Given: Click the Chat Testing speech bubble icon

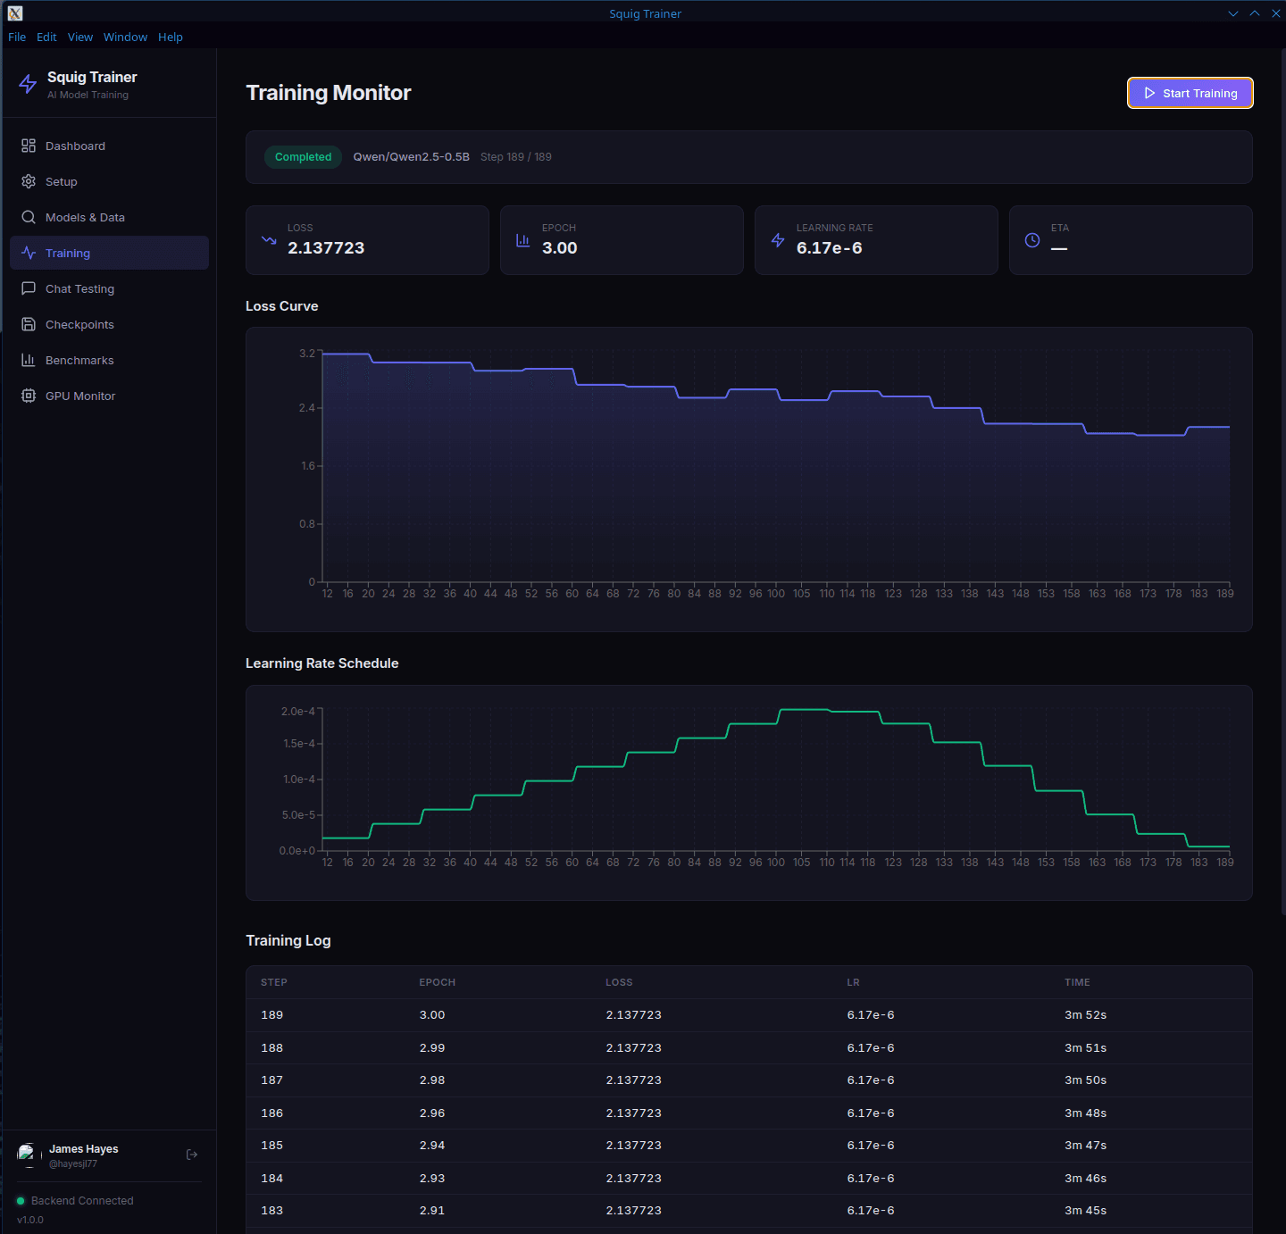Looking at the screenshot, I should pos(29,288).
